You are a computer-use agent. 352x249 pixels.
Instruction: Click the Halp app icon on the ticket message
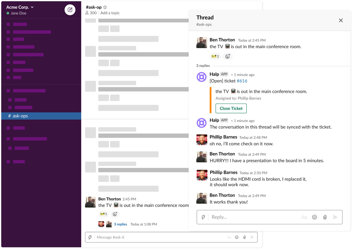click(202, 77)
